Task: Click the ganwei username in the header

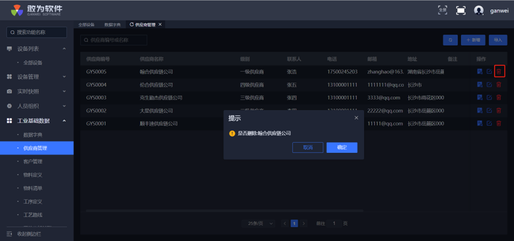Action: click(x=499, y=11)
